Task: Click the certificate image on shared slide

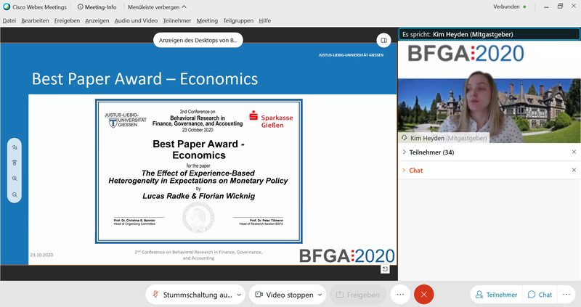Action: 199,171
